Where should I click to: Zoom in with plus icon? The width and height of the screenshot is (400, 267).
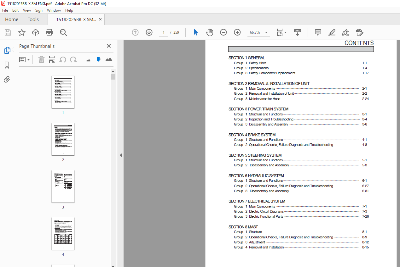pos(237,32)
